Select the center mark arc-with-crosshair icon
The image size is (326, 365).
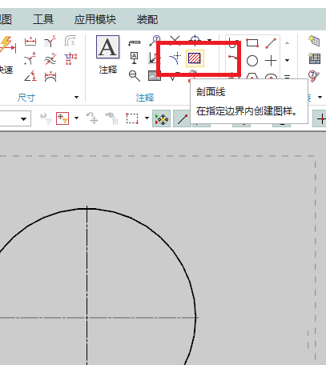[175, 58]
